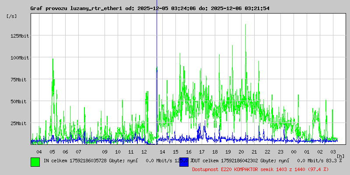Click the '21' hour label on the x-axis

point(254,152)
